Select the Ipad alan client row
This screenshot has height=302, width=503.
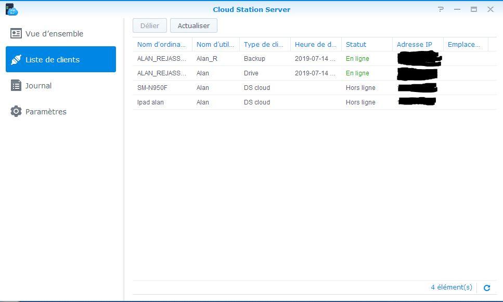tap(314, 102)
